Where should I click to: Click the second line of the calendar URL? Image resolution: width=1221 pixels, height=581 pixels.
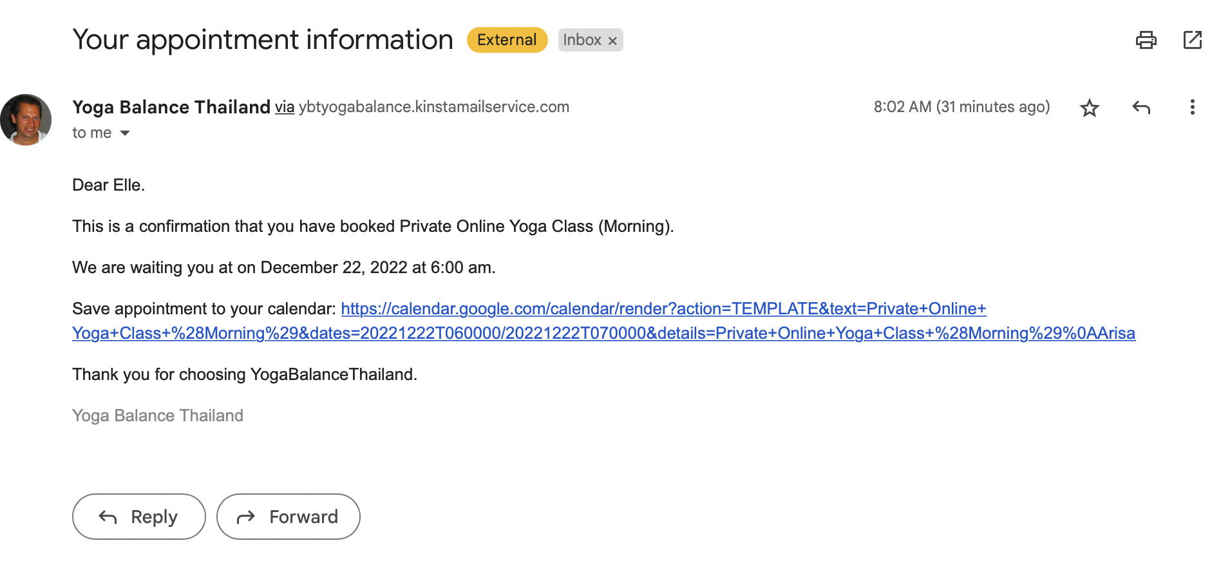coord(603,334)
